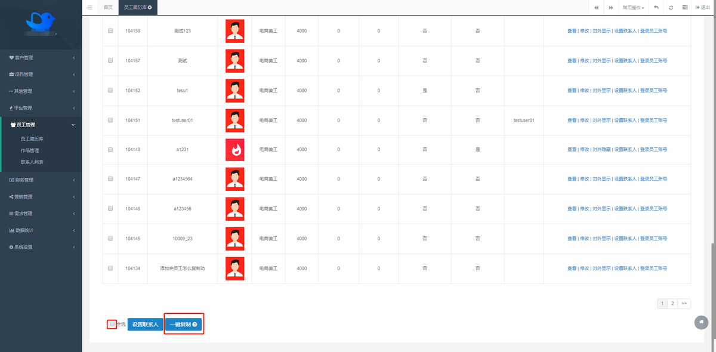Screen dimensions: 716x352
Task: Click the back arrow icon in top bar
Action: coord(656,7)
